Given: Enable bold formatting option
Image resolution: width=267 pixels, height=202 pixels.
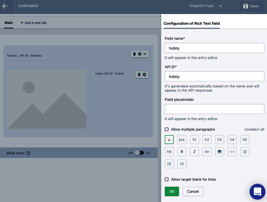Looking at the screenshot, I should [x=182, y=152].
